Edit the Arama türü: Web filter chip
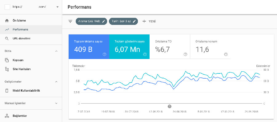The height and width of the screenshot is (122, 277). point(91,21)
